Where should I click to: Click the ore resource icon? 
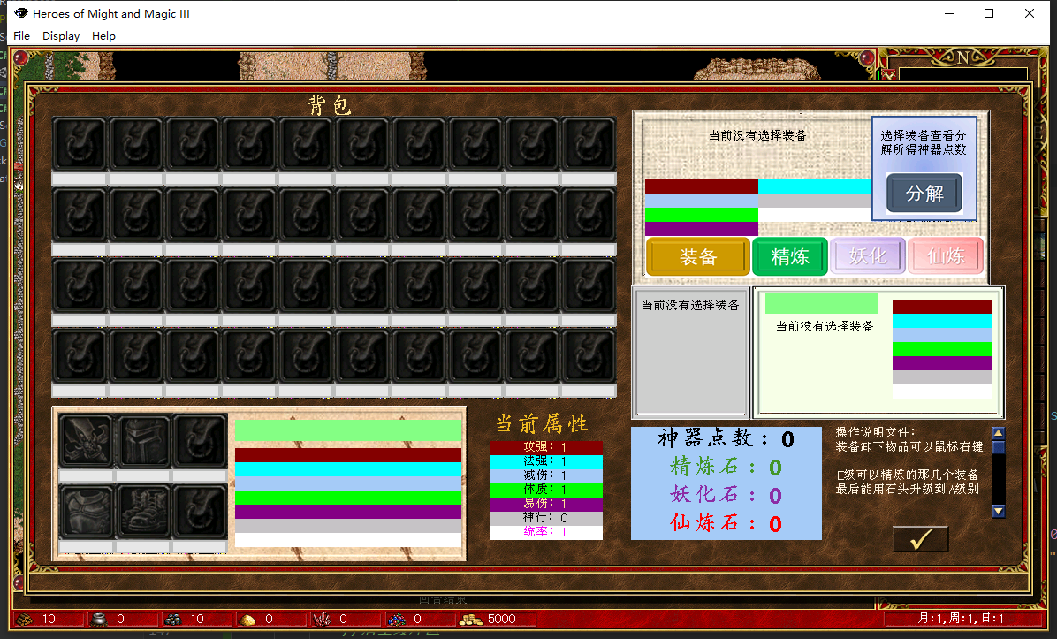(173, 619)
